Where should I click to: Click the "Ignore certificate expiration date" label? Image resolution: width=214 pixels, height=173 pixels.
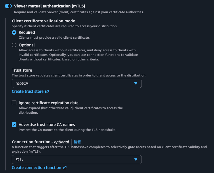48,103
